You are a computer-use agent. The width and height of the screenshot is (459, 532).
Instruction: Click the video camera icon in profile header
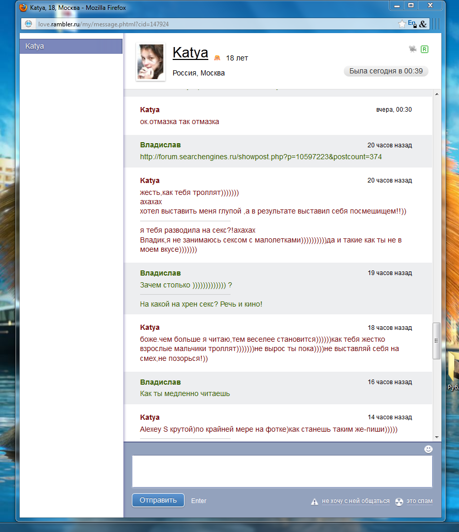[x=412, y=49]
